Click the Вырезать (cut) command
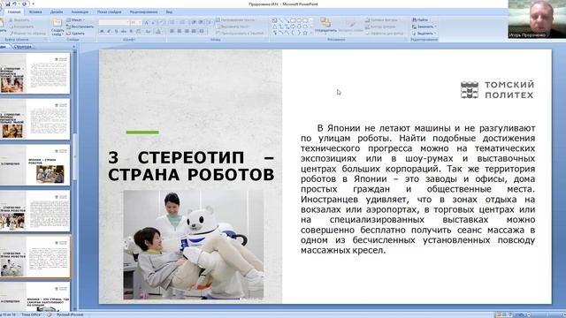 click(19, 20)
